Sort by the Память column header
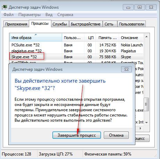The width and height of the screenshot is (160, 159). click(107, 38)
